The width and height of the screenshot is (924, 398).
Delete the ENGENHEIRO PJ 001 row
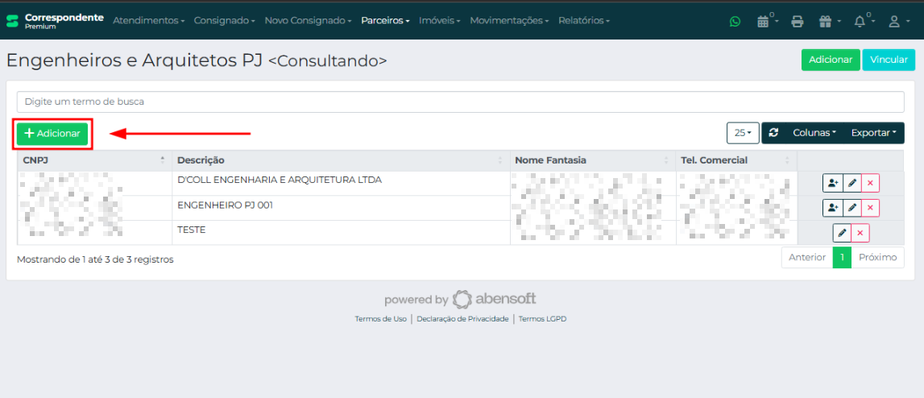pyautogui.click(x=870, y=209)
